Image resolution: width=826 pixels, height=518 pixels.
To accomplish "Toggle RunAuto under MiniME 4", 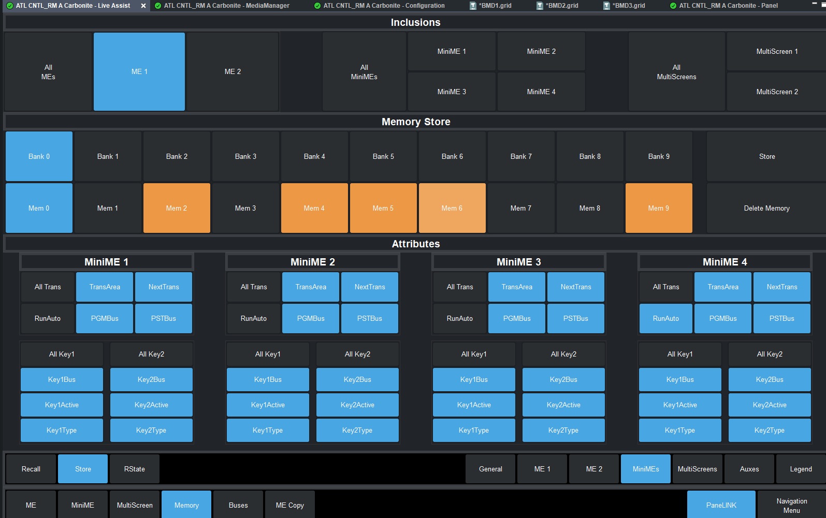I will coord(665,319).
